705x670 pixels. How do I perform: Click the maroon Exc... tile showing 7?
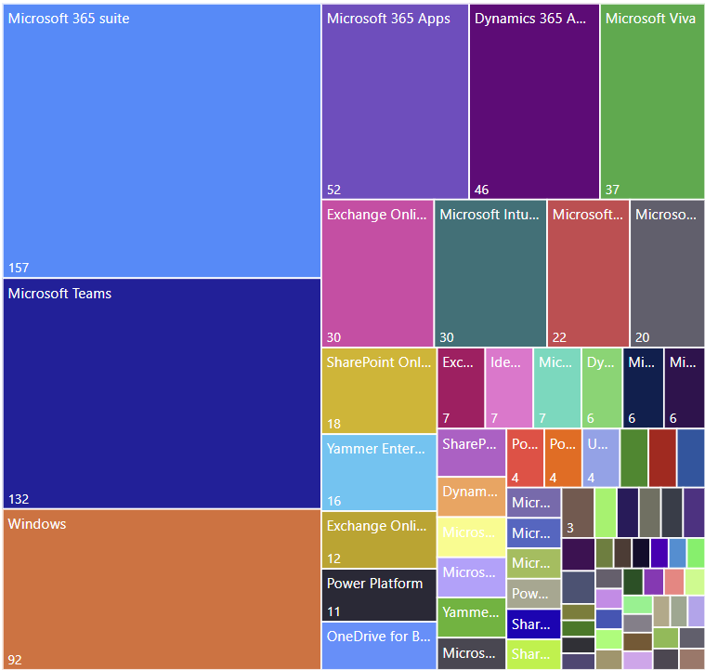coord(461,388)
